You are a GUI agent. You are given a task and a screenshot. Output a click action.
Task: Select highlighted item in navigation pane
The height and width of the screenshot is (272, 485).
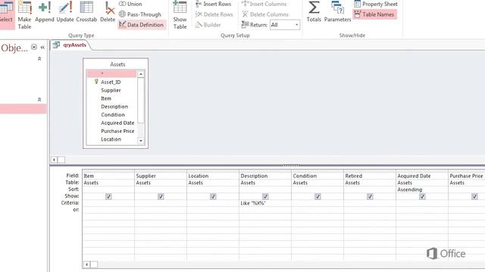pyautogui.click(x=23, y=109)
